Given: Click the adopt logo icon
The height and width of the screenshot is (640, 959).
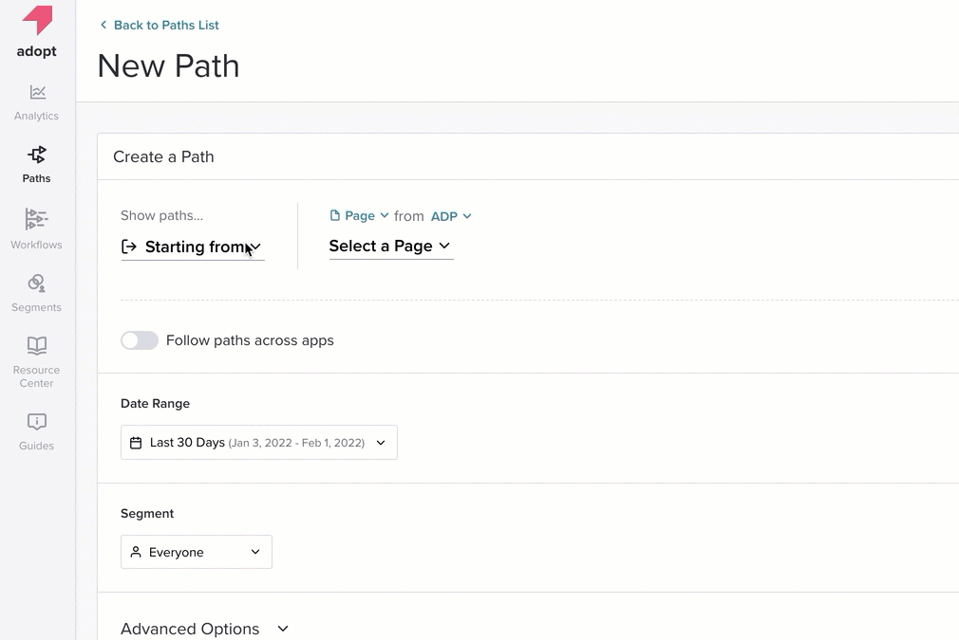Looking at the screenshot, I should (36, 22).
